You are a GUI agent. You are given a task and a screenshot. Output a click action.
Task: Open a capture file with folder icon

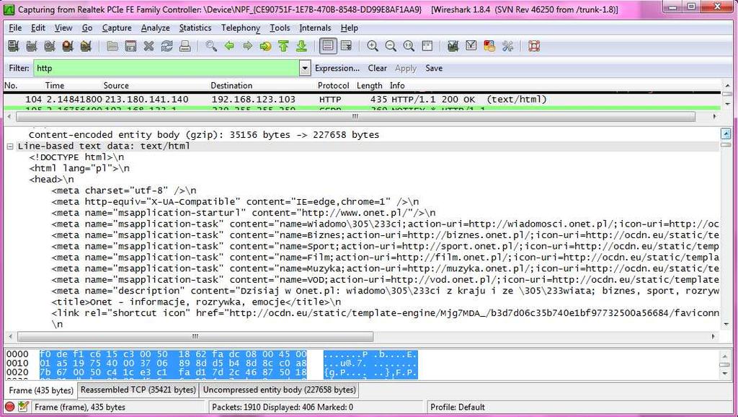pos(112,46)
